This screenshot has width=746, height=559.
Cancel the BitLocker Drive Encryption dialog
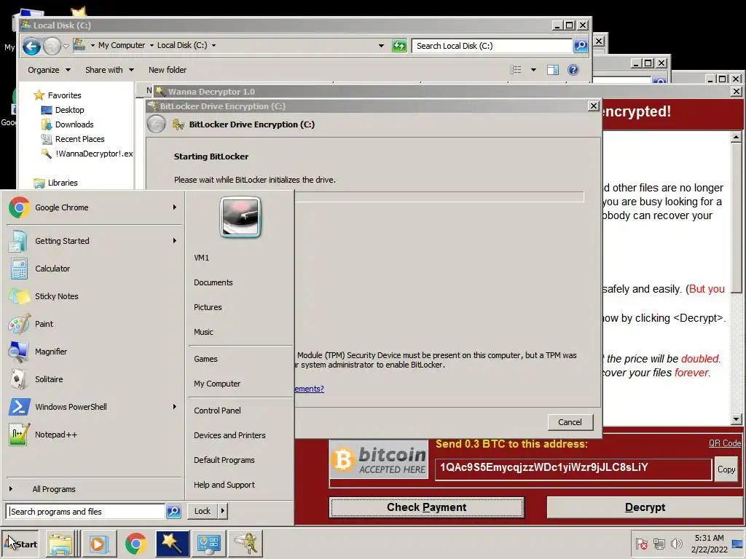click(x=570, y=422)
